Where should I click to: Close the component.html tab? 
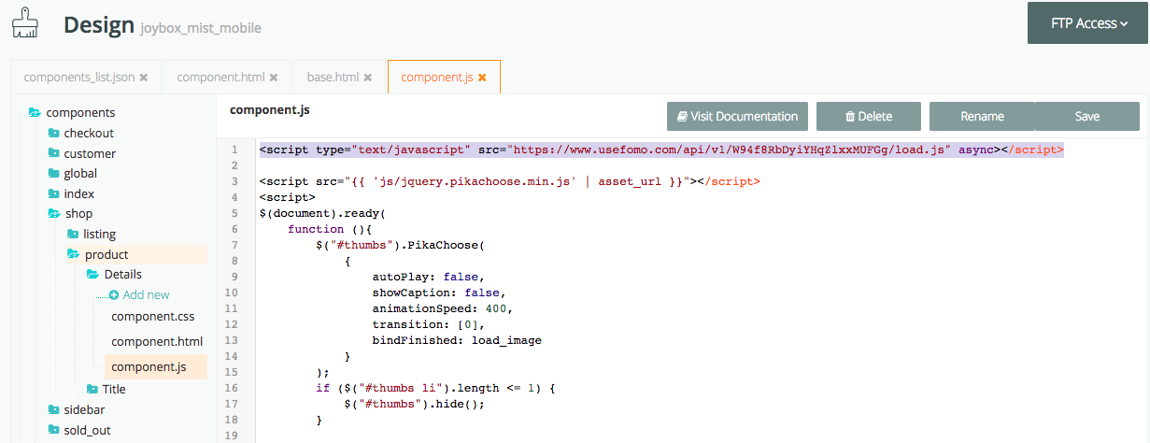click(x=274, y=78)
